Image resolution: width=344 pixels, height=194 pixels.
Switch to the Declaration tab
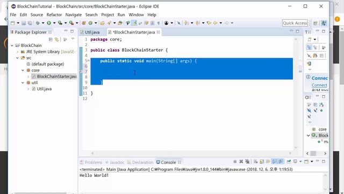140,162
